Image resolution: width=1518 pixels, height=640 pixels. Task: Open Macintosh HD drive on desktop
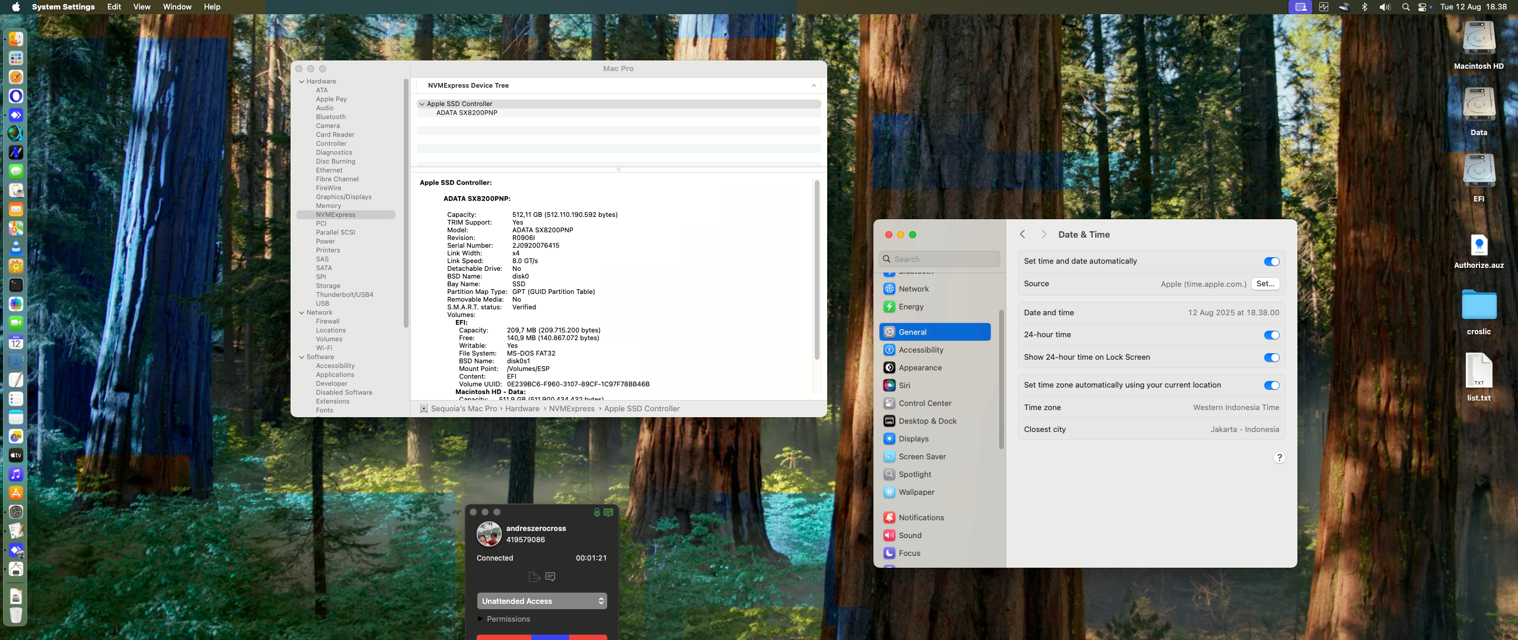1479,46
